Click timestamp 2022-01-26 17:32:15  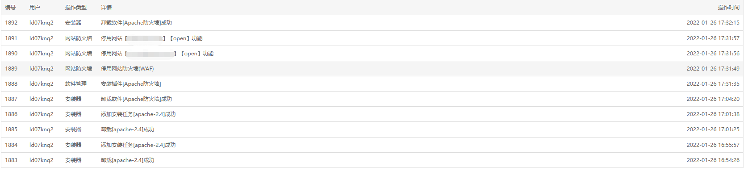[713, 23]
